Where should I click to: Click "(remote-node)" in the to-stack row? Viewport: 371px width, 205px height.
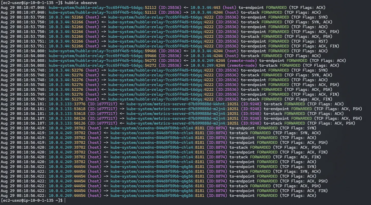coord(242,65)
